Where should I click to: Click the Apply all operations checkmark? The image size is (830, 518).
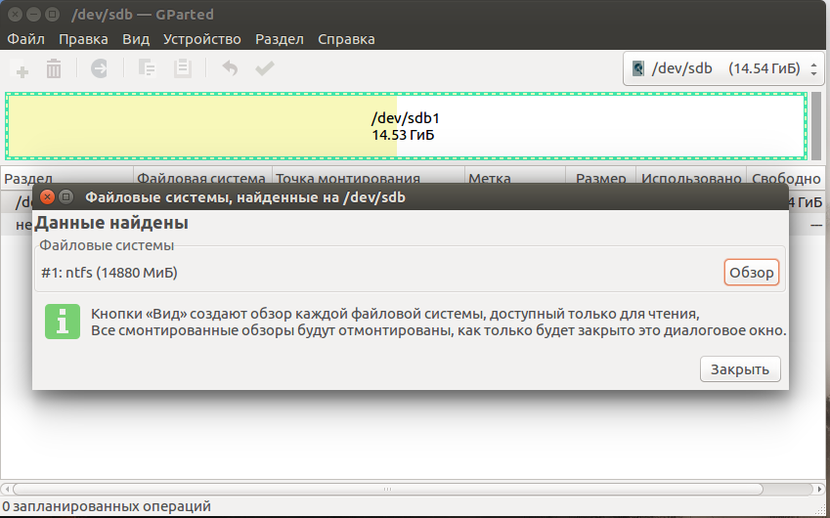point(265,68)
